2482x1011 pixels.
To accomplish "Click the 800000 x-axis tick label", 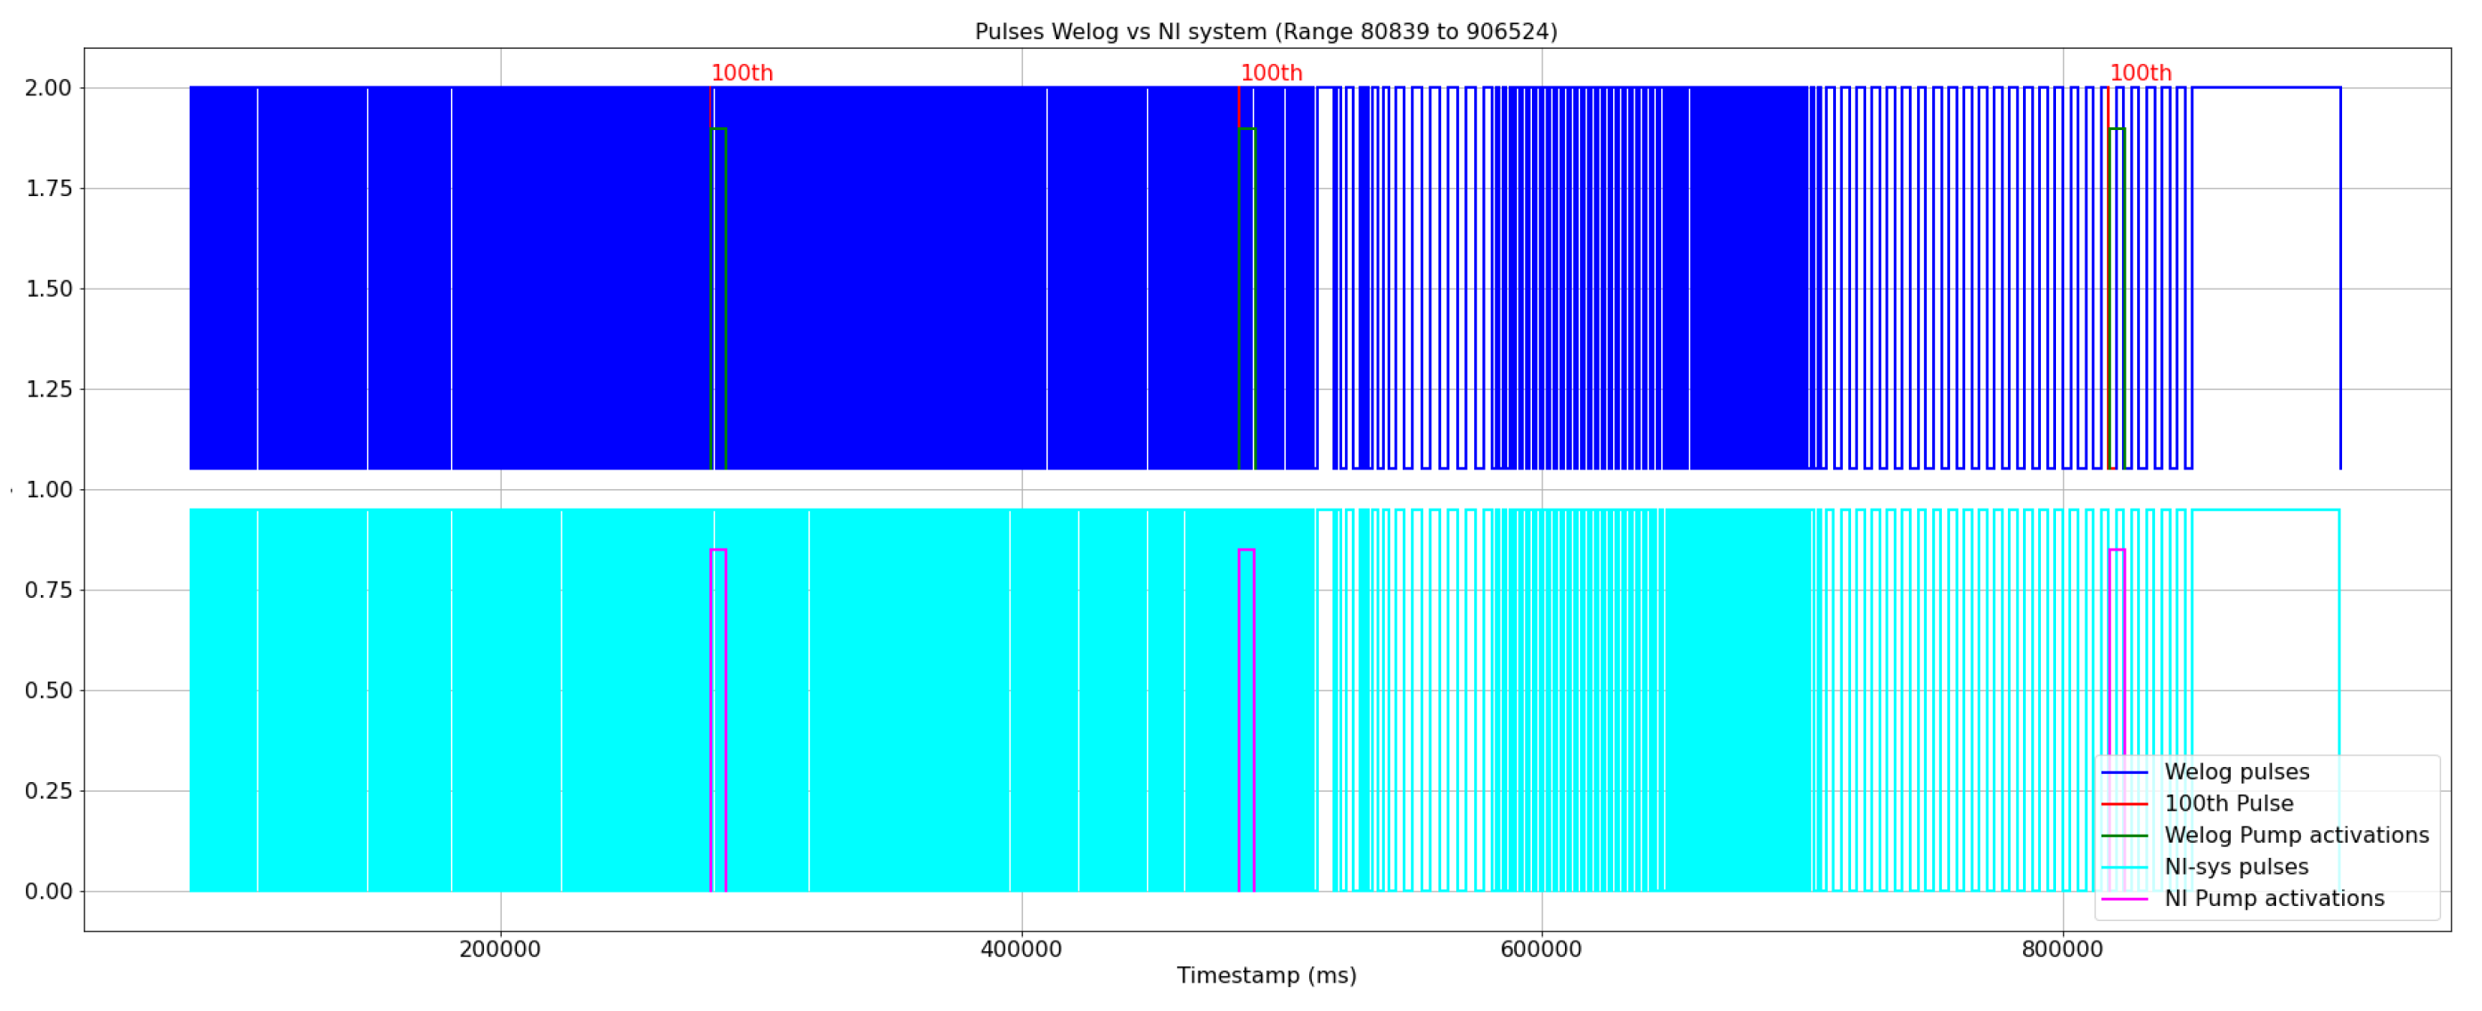I will tap(2063, 950).
